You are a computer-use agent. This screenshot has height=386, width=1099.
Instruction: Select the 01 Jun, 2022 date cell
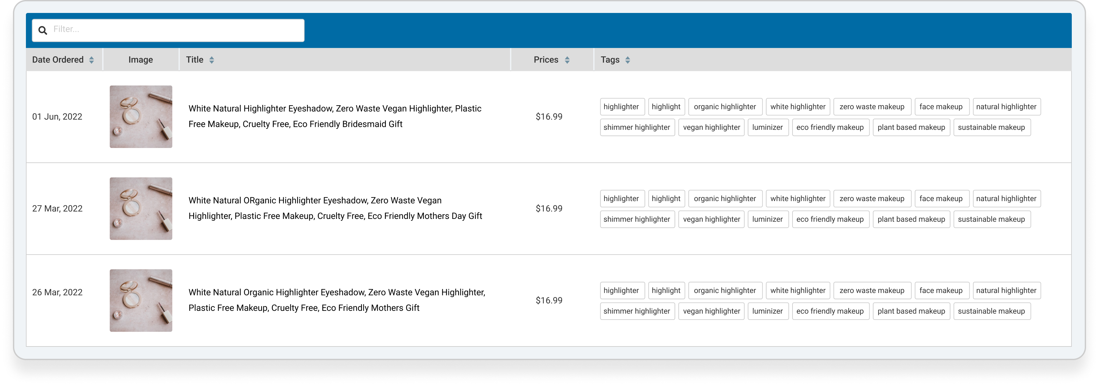(57, 117)
